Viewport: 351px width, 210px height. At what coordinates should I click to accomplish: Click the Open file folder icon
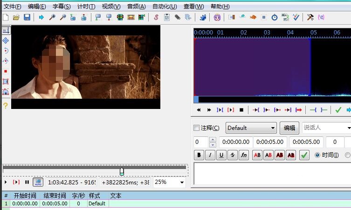click(x=16, y=17)
